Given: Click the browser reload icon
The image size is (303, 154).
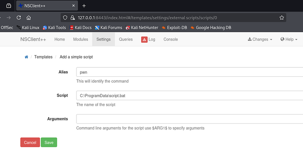Looking at the screenshot, I should tap(19, 18).
